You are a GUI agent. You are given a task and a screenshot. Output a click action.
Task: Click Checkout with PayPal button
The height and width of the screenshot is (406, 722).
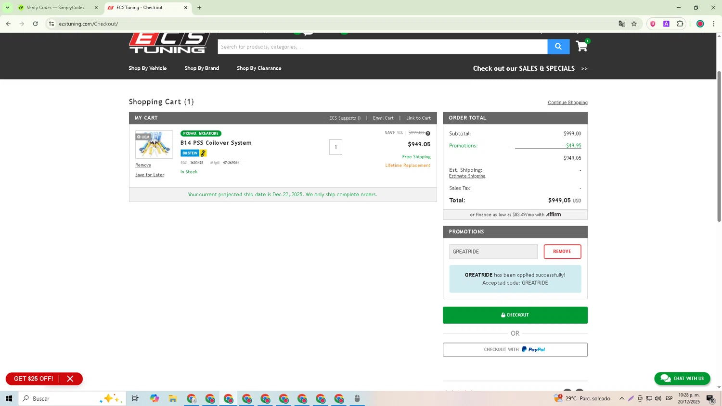pos(515,350)
